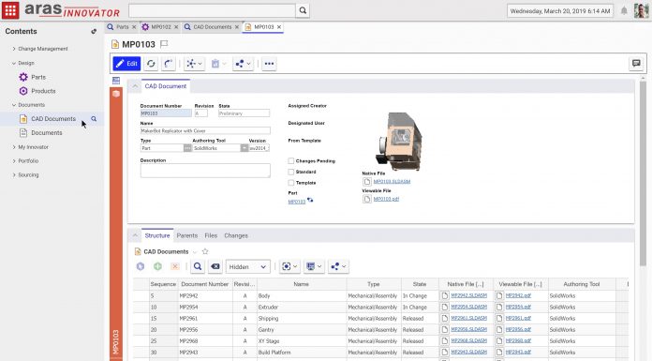Viewport: 652px width, 361px height.
Task: Open the share dropdown in item toolbar
Action: coord(243,64)
